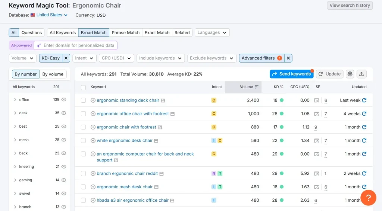Image resolution: width=382 pixels, height=211 pixels.
Task: Select the Related tab
Action: tap(182, 33)
